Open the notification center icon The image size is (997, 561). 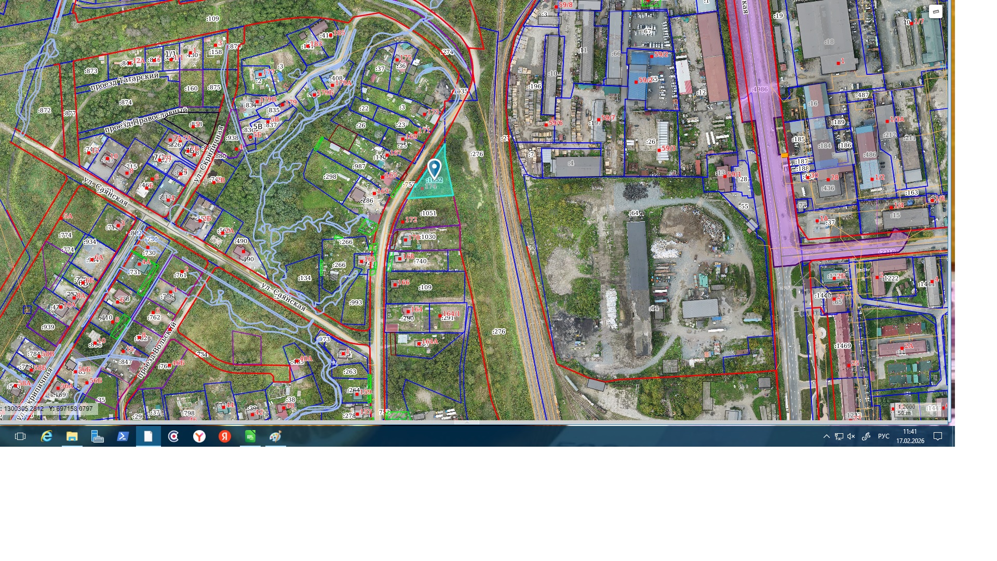pos(938,437)
